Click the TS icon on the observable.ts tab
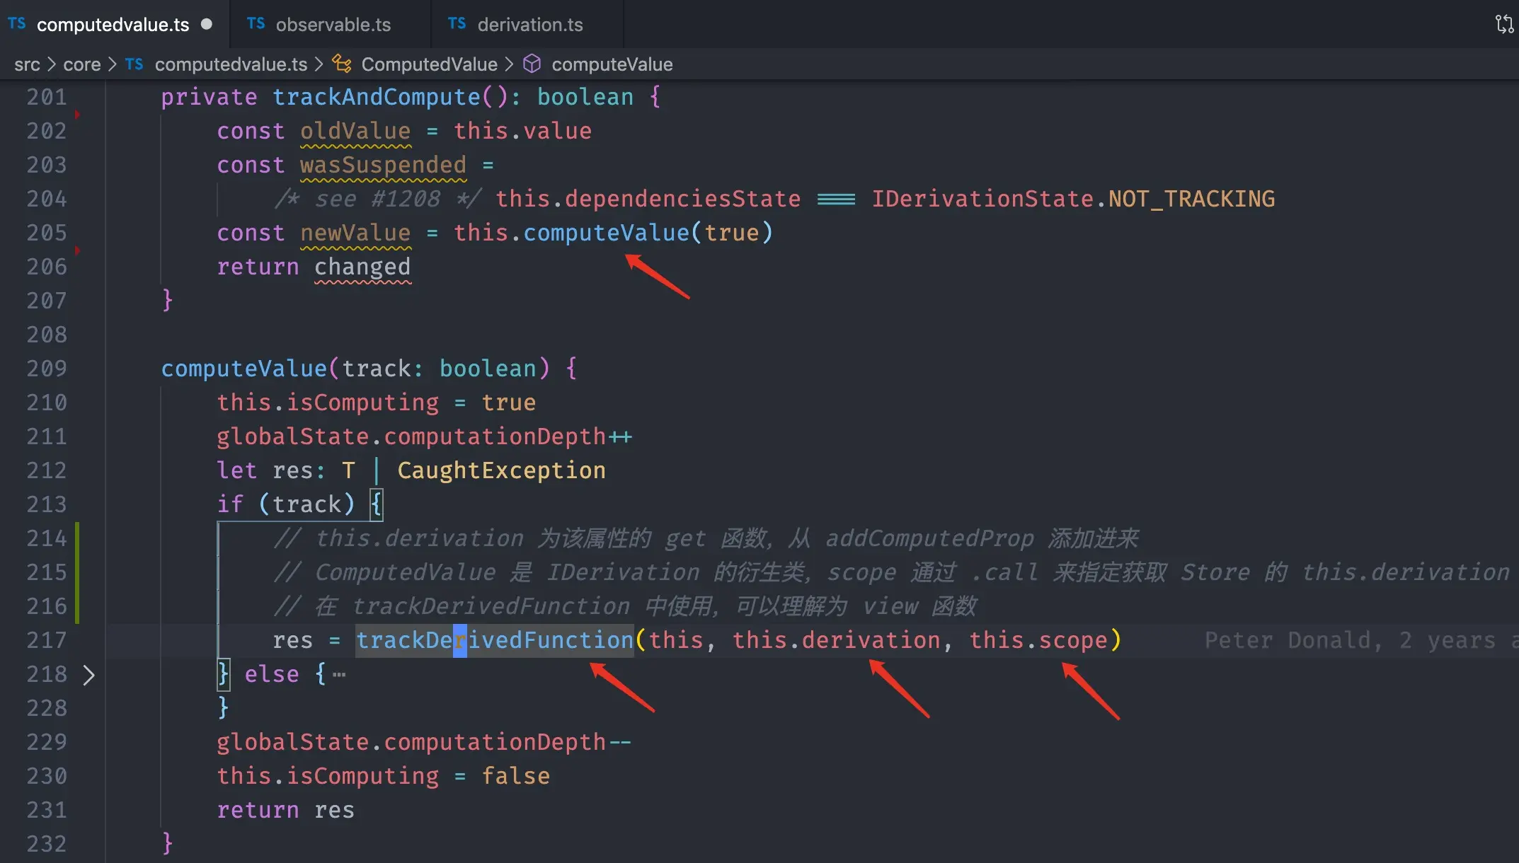This screenshot has height=863, width=1519. (256, 24)
